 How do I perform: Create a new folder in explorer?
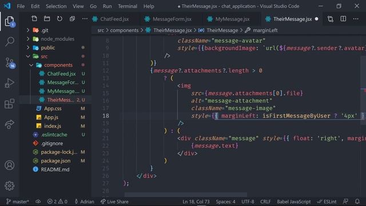point(47,19)
